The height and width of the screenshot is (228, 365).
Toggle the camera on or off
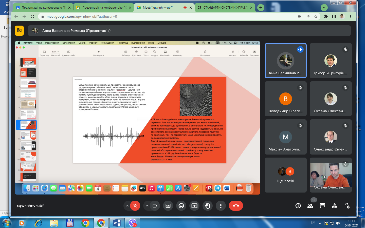click(155, 206)
